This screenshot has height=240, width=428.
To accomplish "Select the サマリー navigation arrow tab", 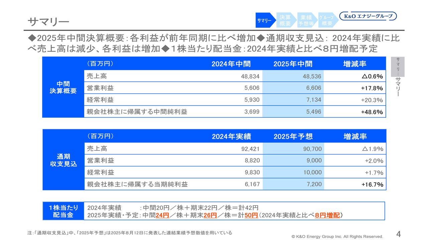I will tap(264, 20).
